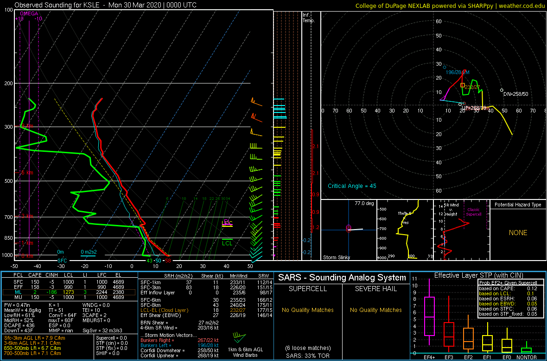This screenshot has width=547, height=361.
Task: Click the 'Eff Inflow Layer' row
Action: click(x=206, y=292)
